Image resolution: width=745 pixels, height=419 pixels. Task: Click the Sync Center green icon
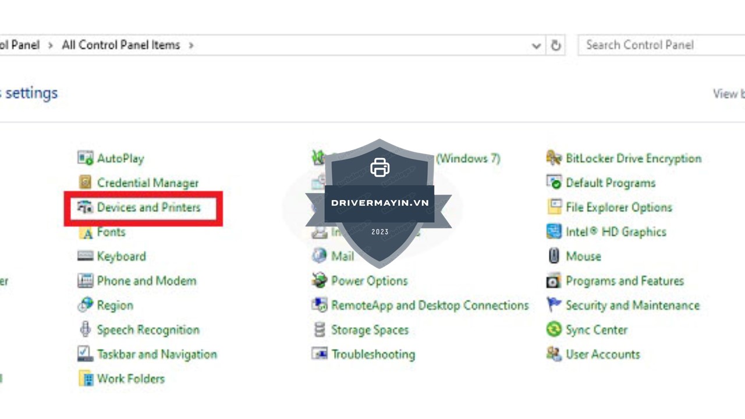point(554,330)
